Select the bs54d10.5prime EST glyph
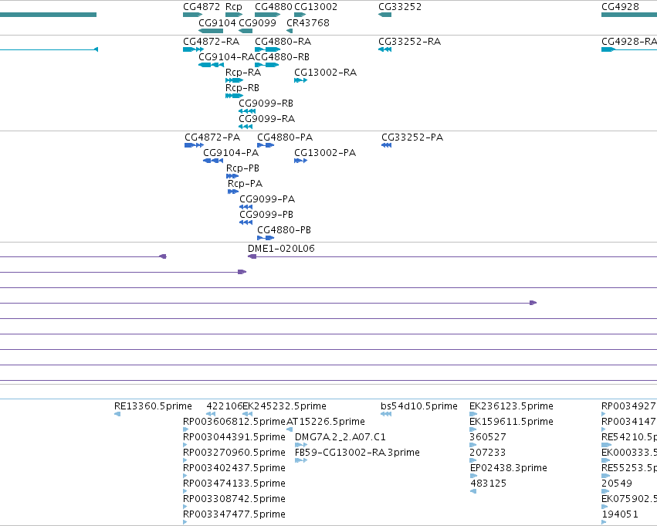Screen dimensions: 657x526 386,414
